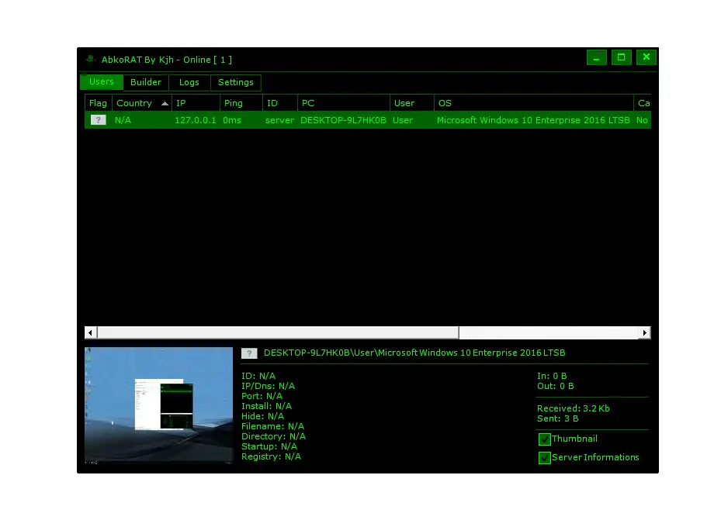Click the Ping column header

point(240,103)
